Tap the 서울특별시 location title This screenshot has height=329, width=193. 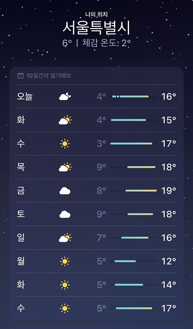tap(96, 28)
